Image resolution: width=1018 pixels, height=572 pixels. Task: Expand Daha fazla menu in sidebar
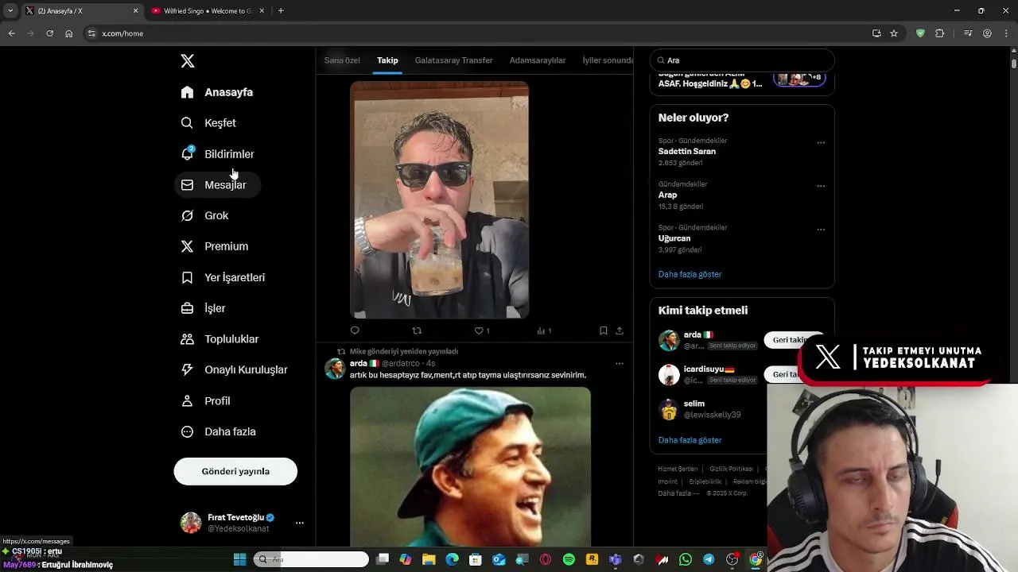click(x=218, y=432)
